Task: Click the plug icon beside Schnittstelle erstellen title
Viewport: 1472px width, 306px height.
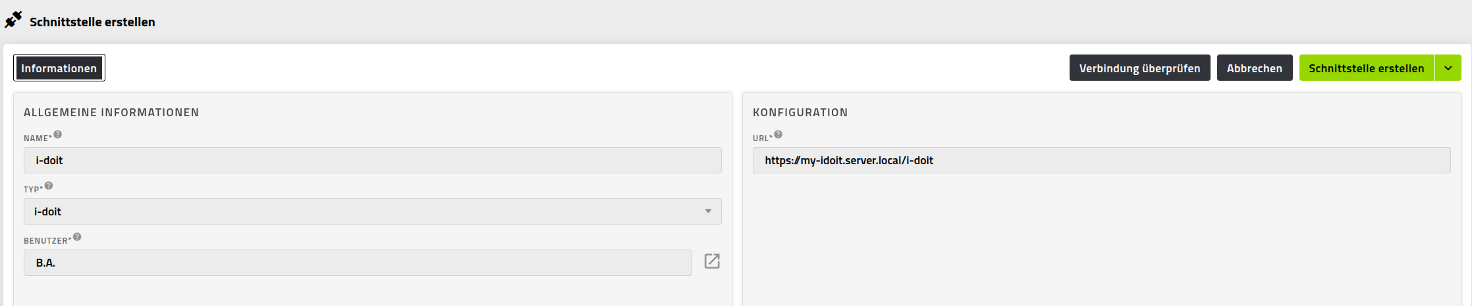Action: coord(13,20)
